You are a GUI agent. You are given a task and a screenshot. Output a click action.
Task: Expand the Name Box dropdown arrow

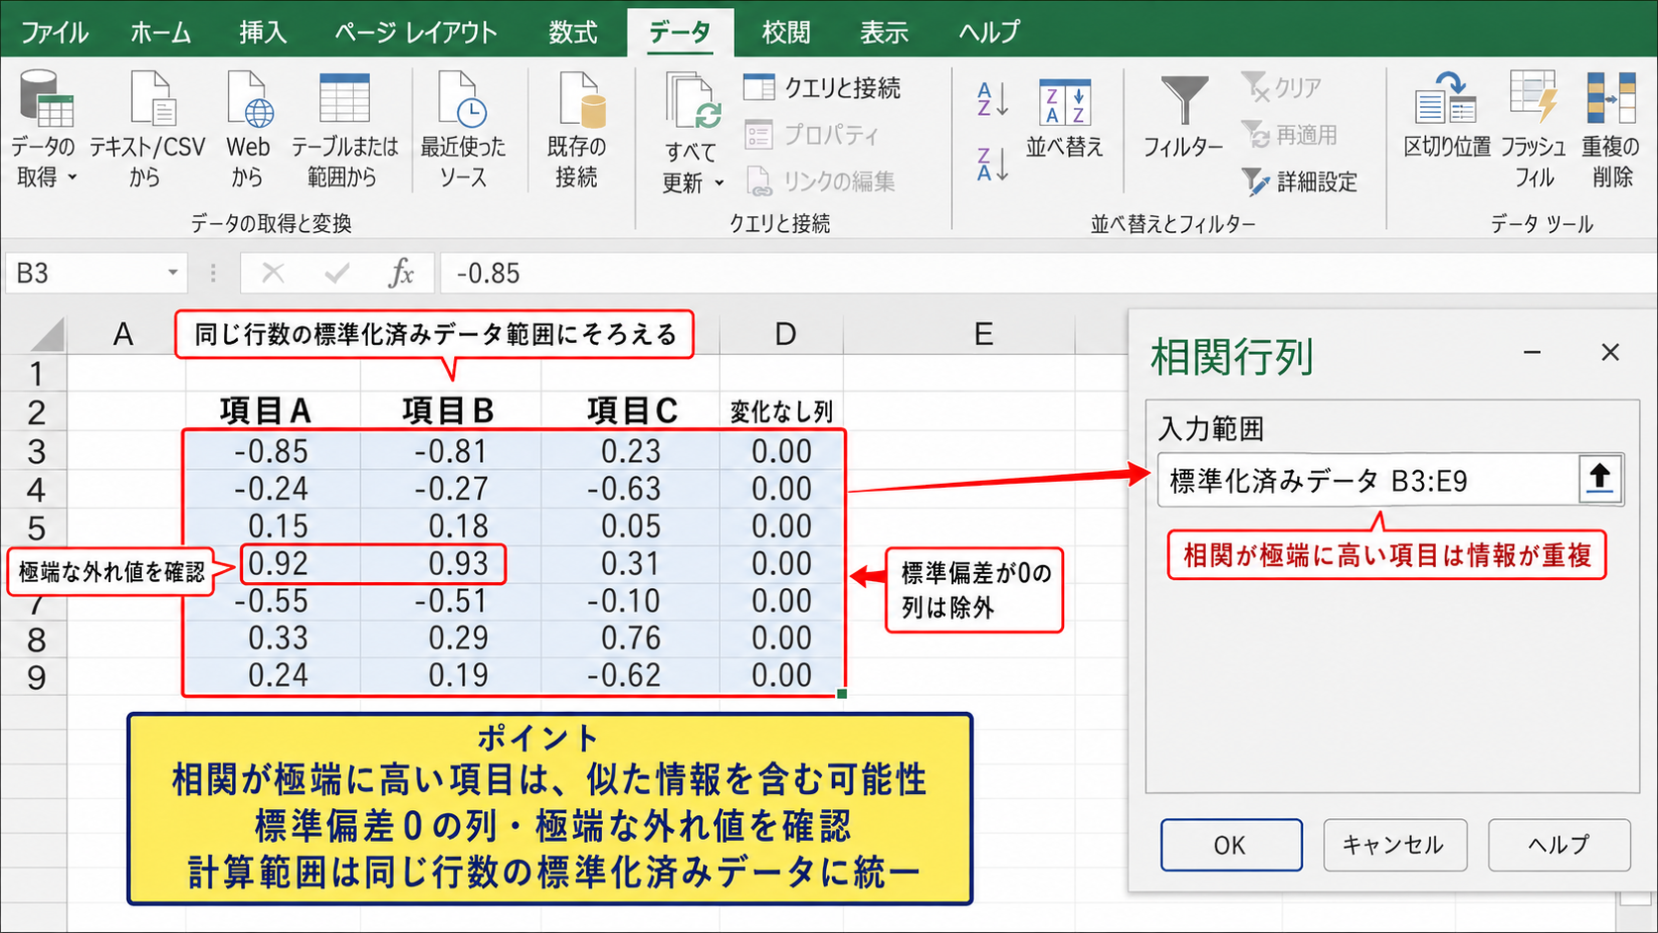point(173,273)
